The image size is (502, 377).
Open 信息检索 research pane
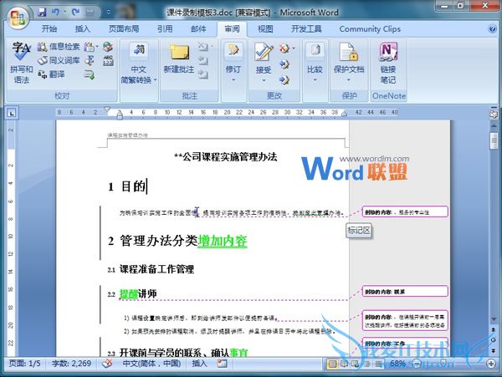pos(59,47)
